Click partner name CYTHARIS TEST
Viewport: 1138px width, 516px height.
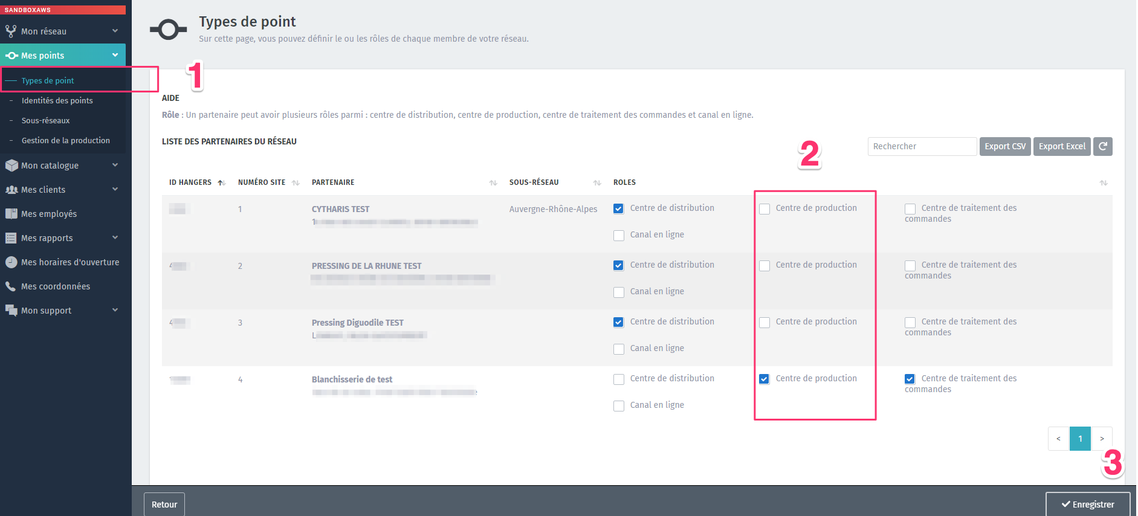340,209
